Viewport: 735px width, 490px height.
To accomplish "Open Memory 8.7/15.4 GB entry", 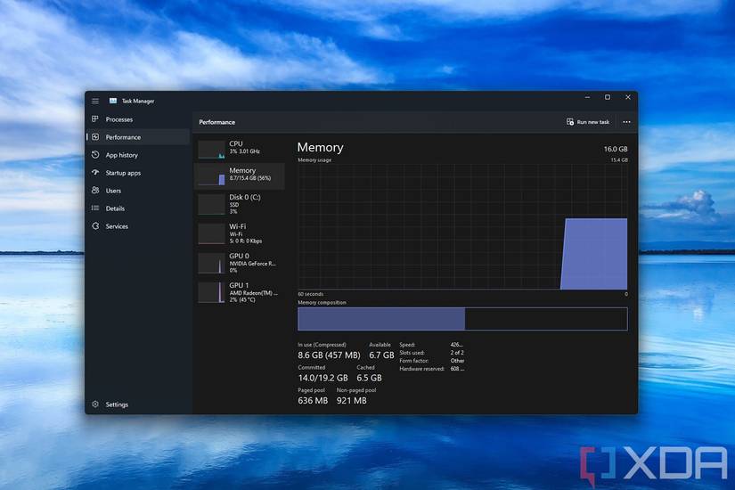I will (x=239, y=176).
